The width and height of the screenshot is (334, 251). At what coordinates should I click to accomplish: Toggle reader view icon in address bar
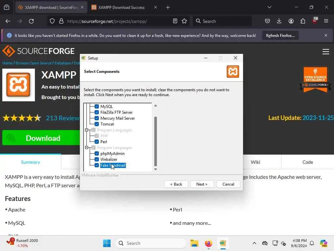click(x=175, y=21)
